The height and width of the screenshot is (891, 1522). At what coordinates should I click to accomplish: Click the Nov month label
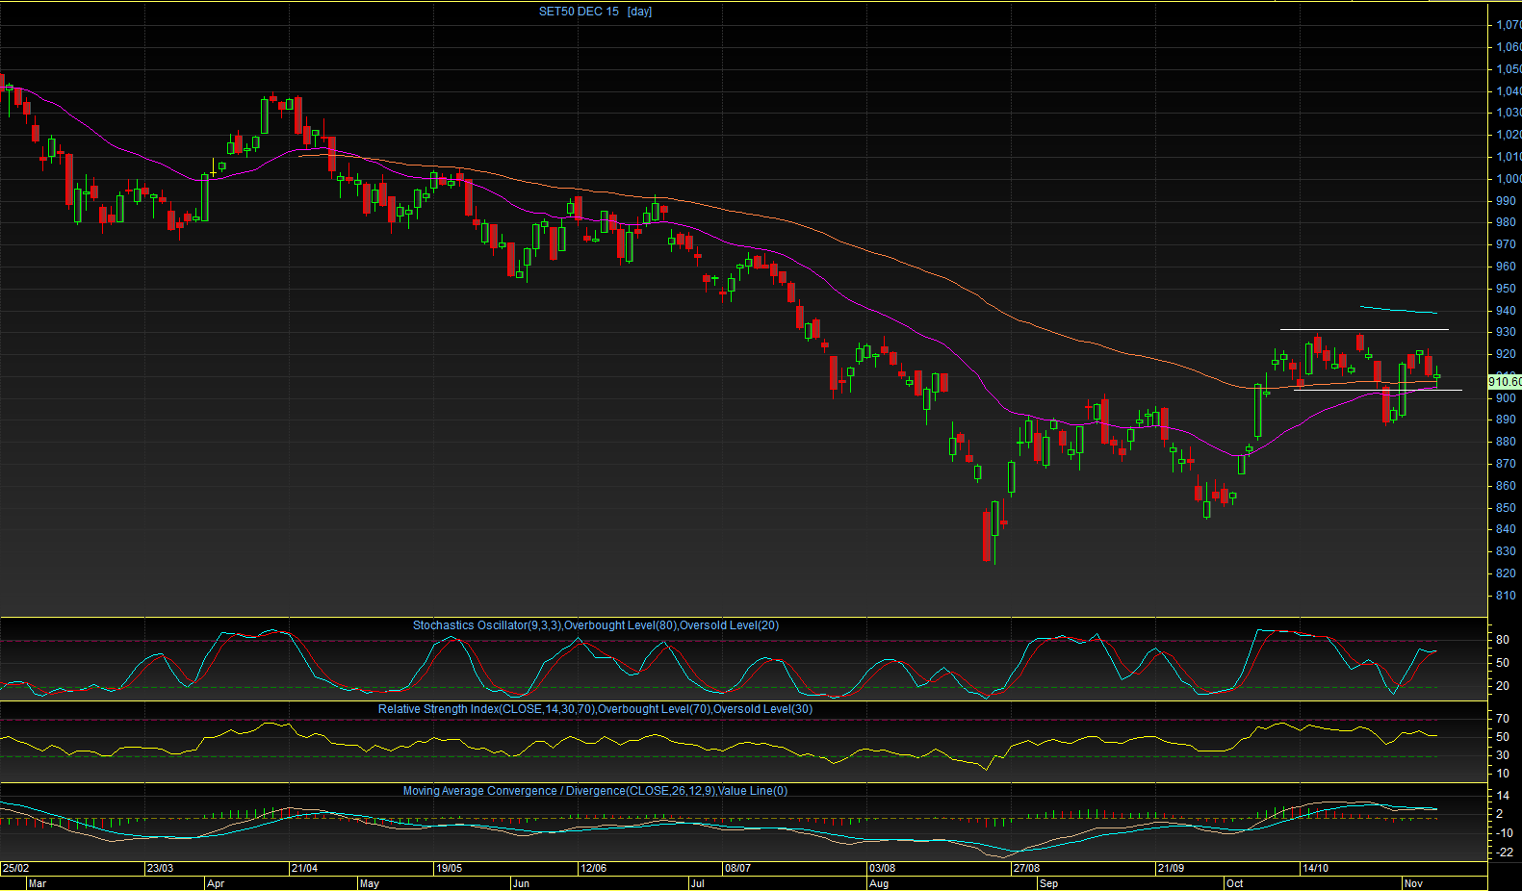(1413, 883)
